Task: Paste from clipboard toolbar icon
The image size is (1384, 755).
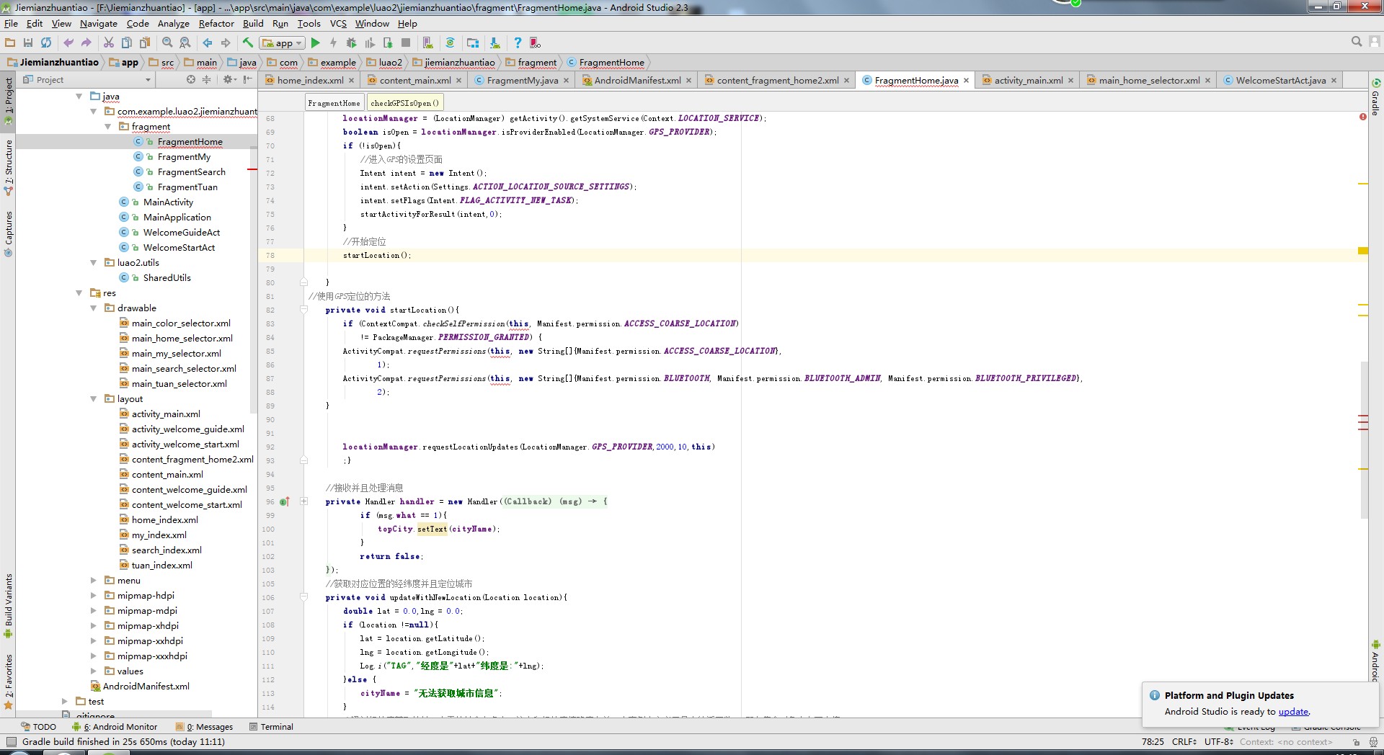Action: pyautogui.click(x=144, y=43)
